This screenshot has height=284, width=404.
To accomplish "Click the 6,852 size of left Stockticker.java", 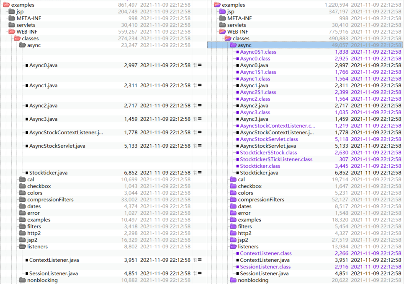I will click(131, 173).
